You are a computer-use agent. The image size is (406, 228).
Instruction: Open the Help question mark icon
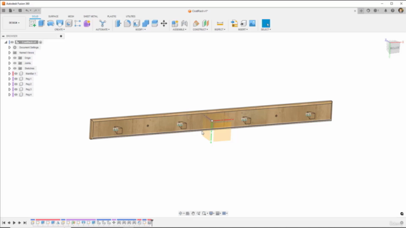tap(393, 11)
